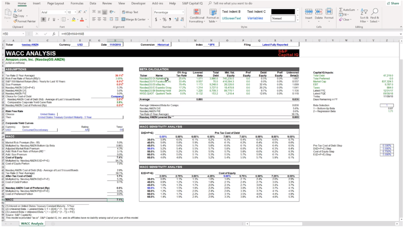Switch to the Formulas ribbon tab

77,3
